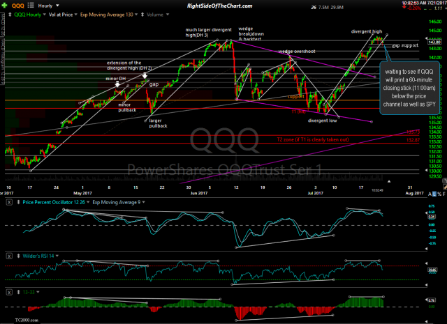The width and height of the screenshot is (447, 324).
Task: Click resize arrows of Wilder's RSI
Action: [18, 256]
